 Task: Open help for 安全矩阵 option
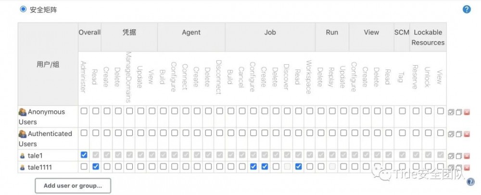click(467, 9)
